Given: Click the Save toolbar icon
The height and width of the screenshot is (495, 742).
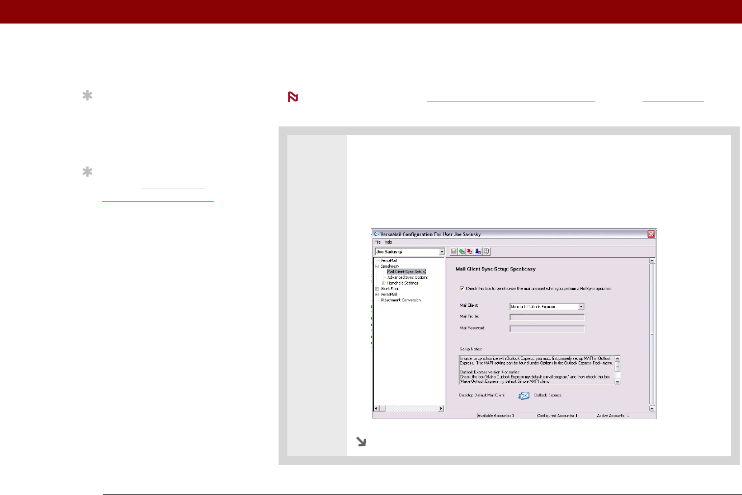Looking at the screenshot, I should (x=454, y=251).
